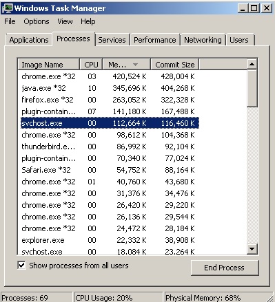The height and width of the screenshot is (302, 275).
Task: Sort by CPU column header
Action: coord(91,65)
